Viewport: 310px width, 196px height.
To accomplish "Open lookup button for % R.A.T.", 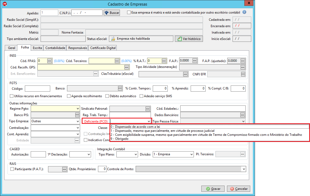I will click(164, 61).
